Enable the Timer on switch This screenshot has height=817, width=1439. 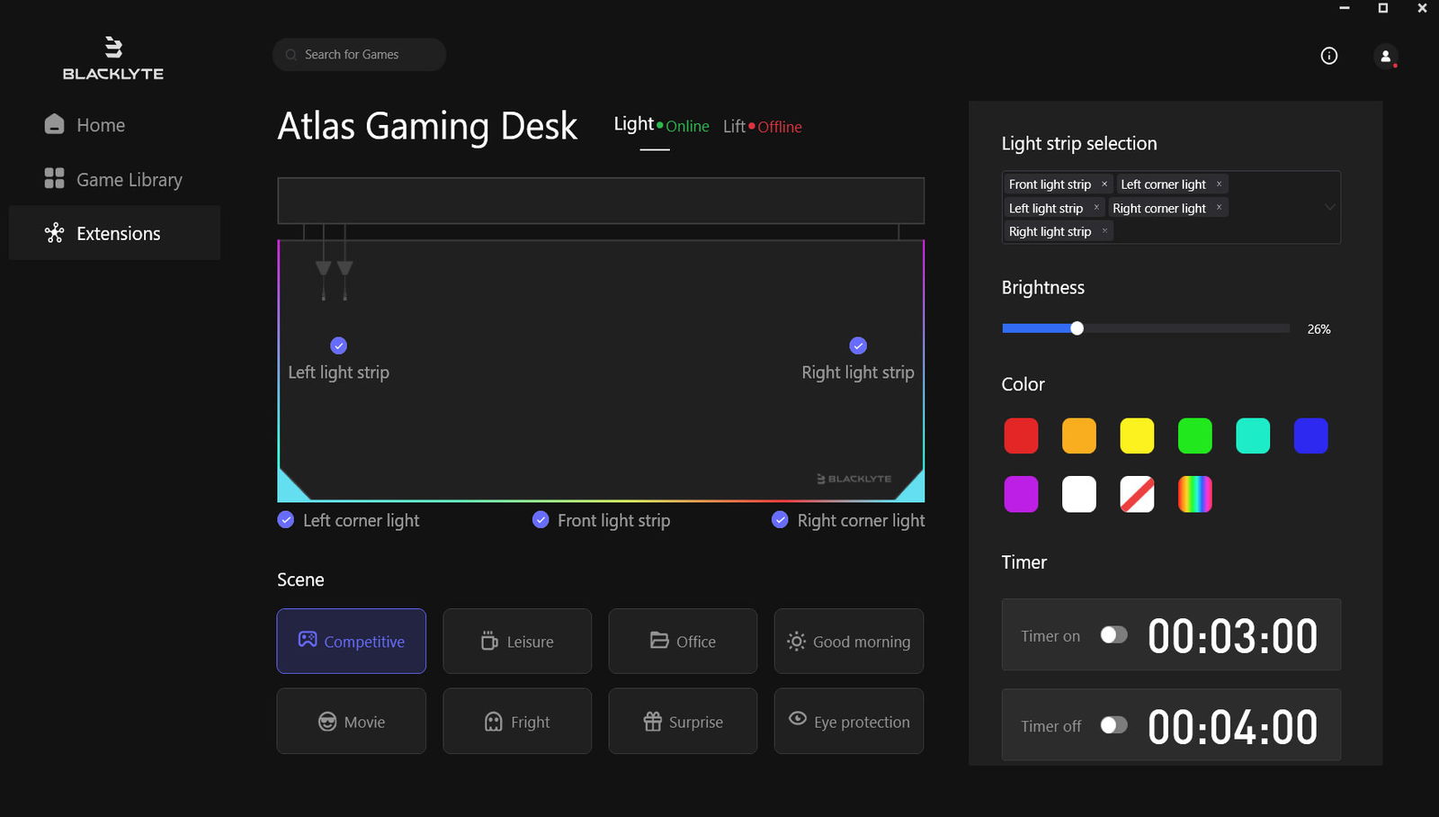1113,635
